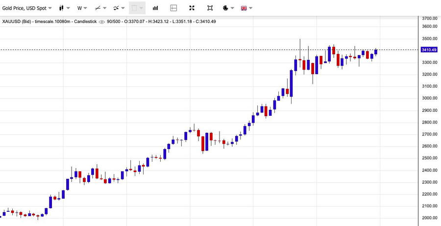Click the dashed current price line
Screen dimensions: 441x226
147,50
